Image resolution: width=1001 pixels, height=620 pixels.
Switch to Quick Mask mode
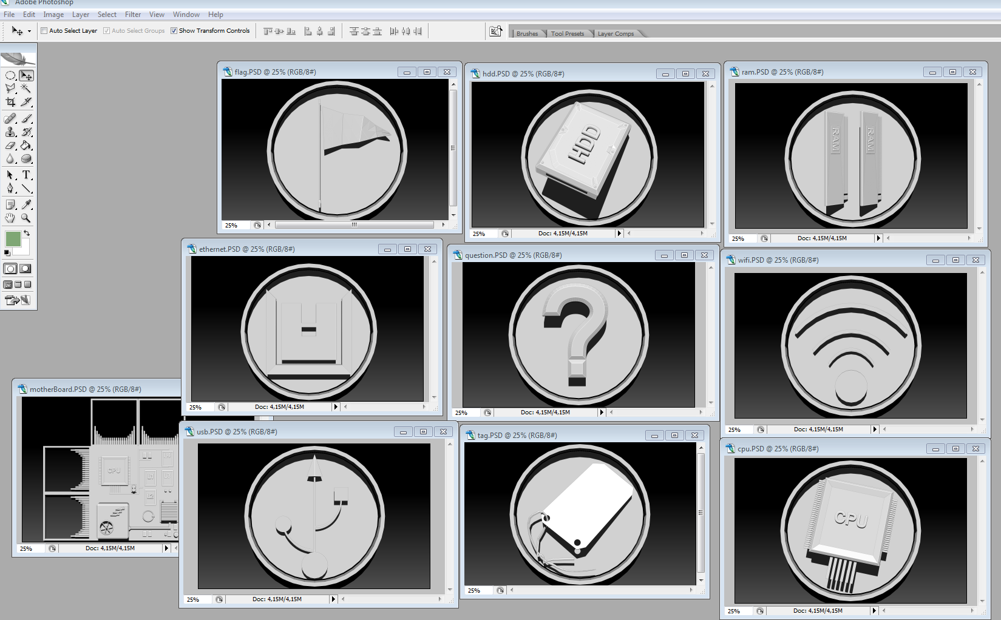25,269
